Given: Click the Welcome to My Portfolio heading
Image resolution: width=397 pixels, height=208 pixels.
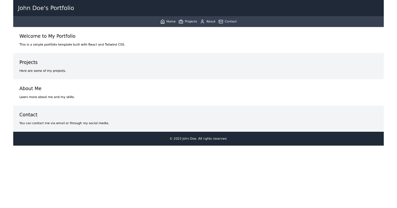Looking at the screenshot, I should [47, 36].
